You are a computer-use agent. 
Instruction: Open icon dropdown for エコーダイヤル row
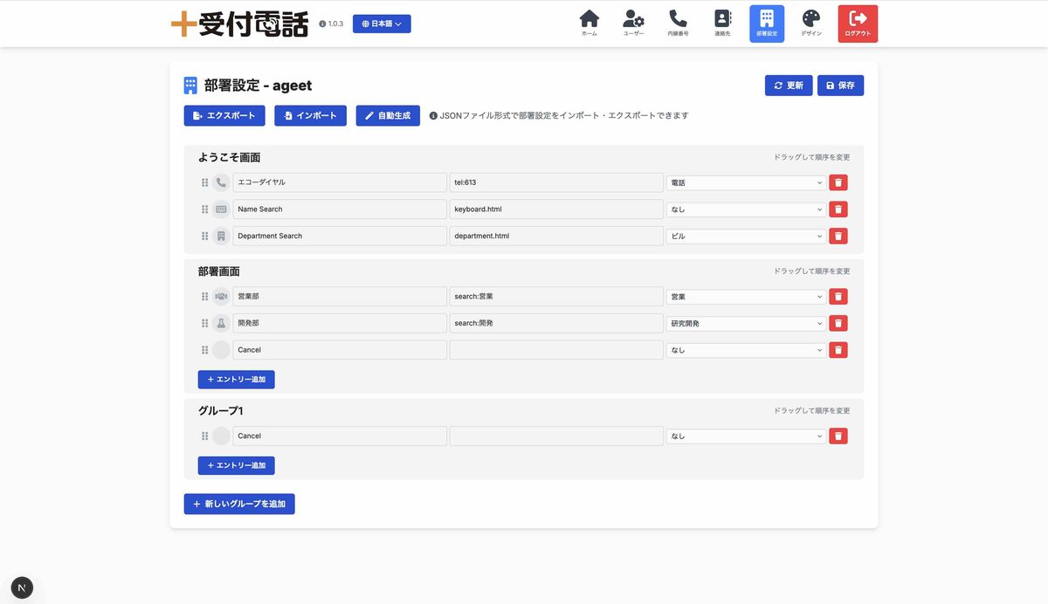pos(746,182)
